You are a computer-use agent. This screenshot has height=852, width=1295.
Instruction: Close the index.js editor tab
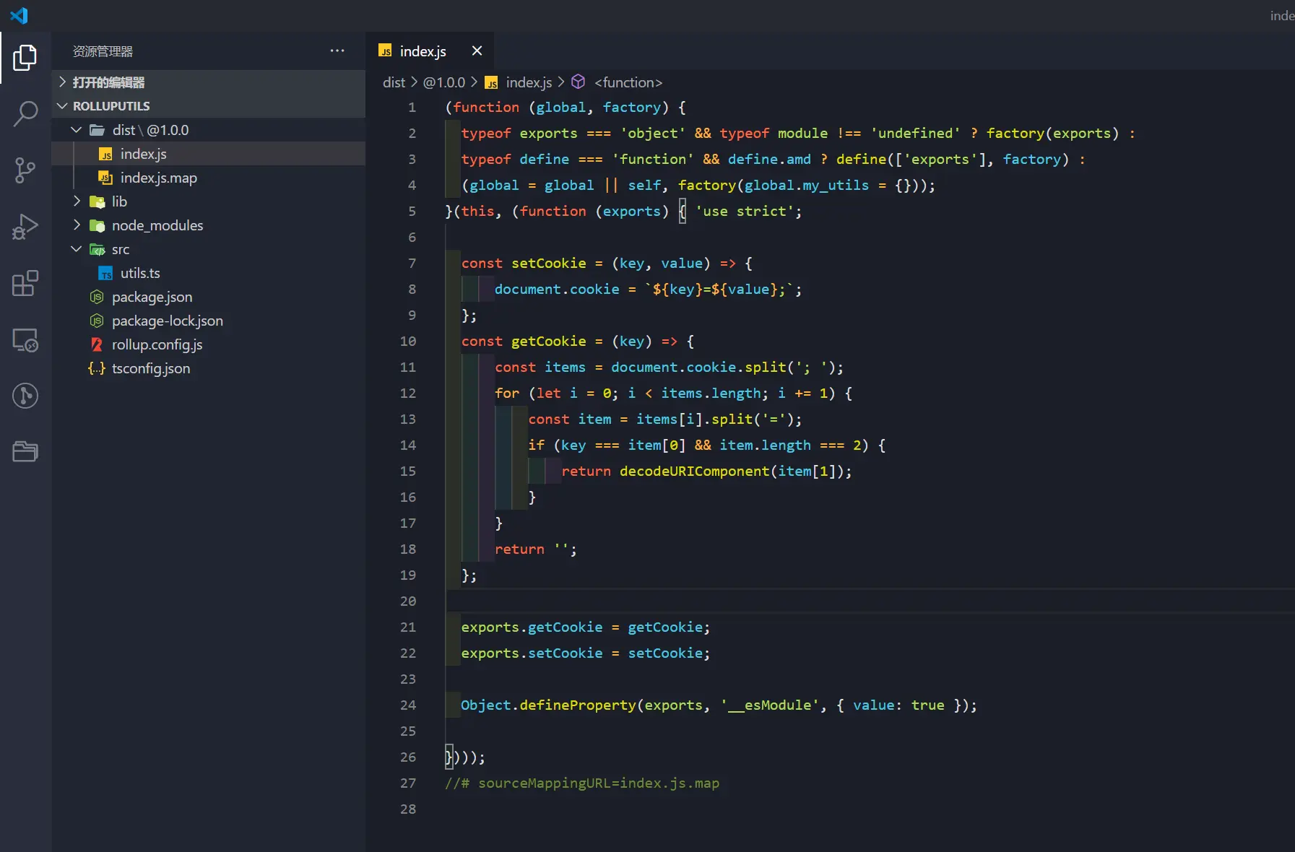(x=477, y=51)
